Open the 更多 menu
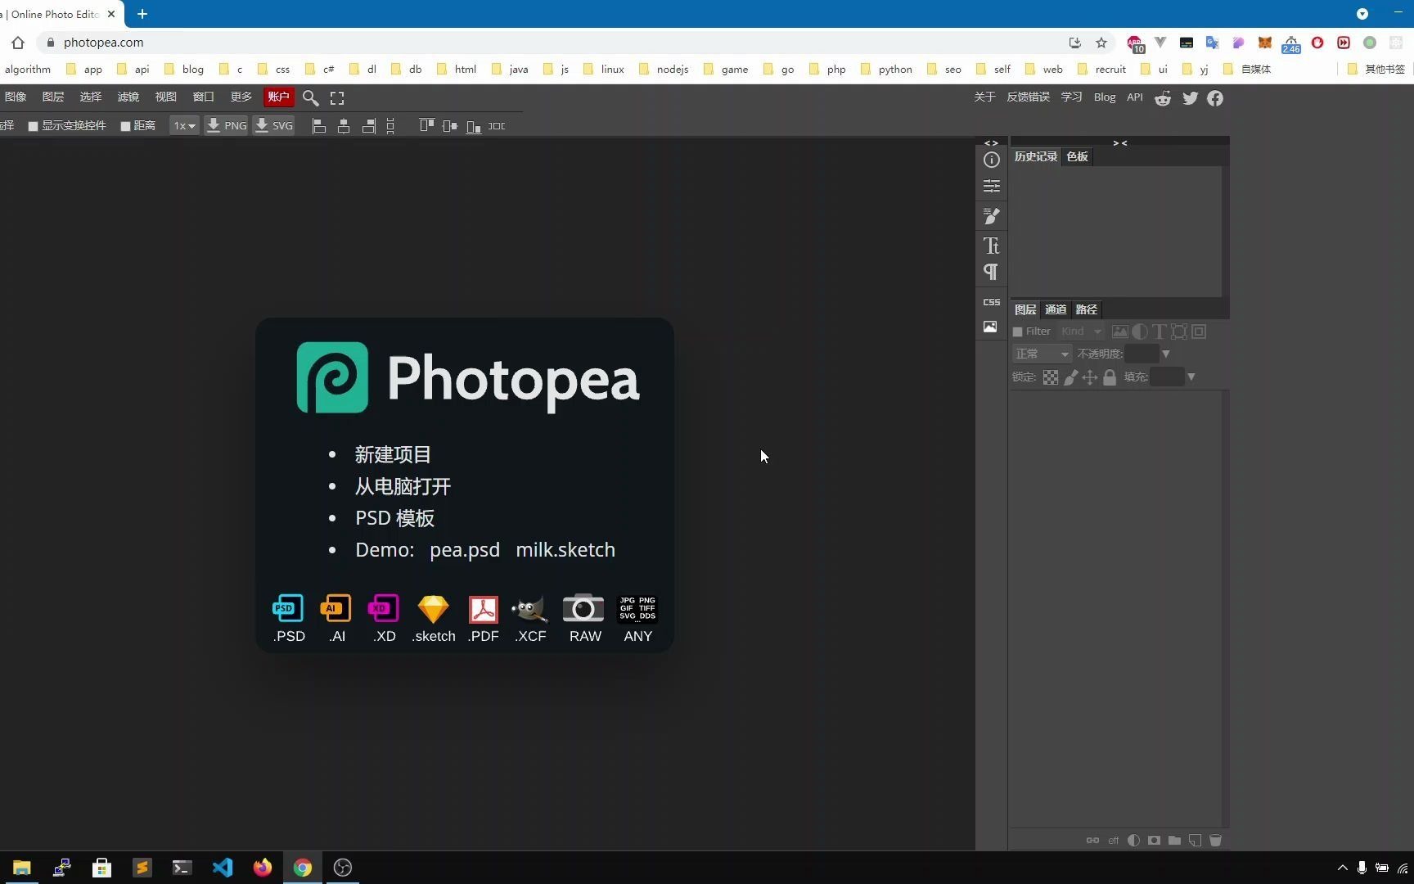 (241, 97)
